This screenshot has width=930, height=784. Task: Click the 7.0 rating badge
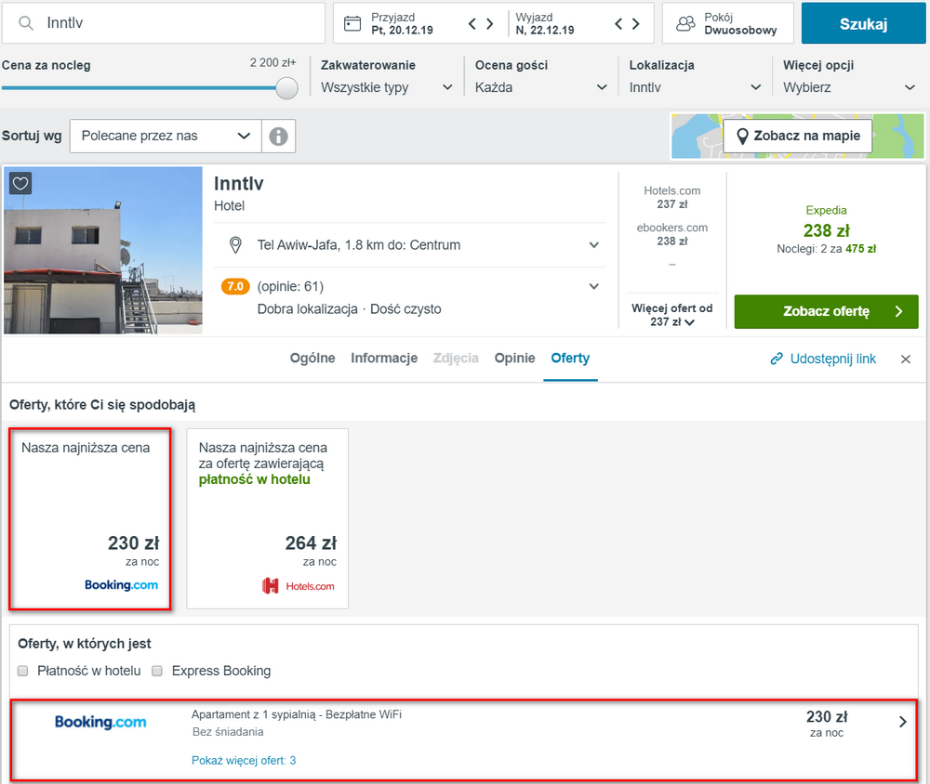235,287
